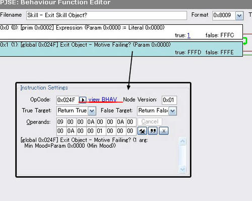
Task: Click the green connector on row 0x0
Action: pyautogui.click(x=245, y=41)
